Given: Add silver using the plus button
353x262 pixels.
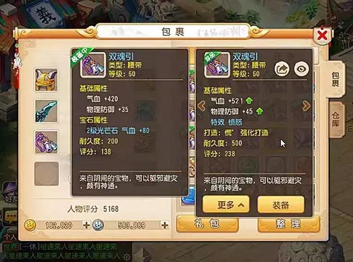Looking at the screenshot, I should click(x=165, y=225).
